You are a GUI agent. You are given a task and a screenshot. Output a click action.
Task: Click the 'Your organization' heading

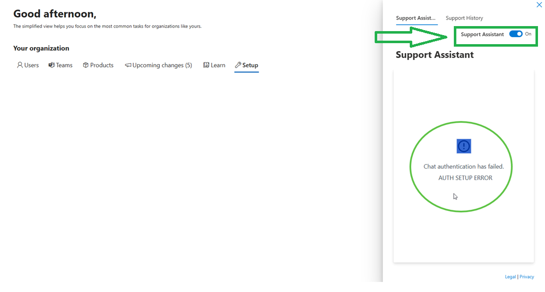click(41, 48)
